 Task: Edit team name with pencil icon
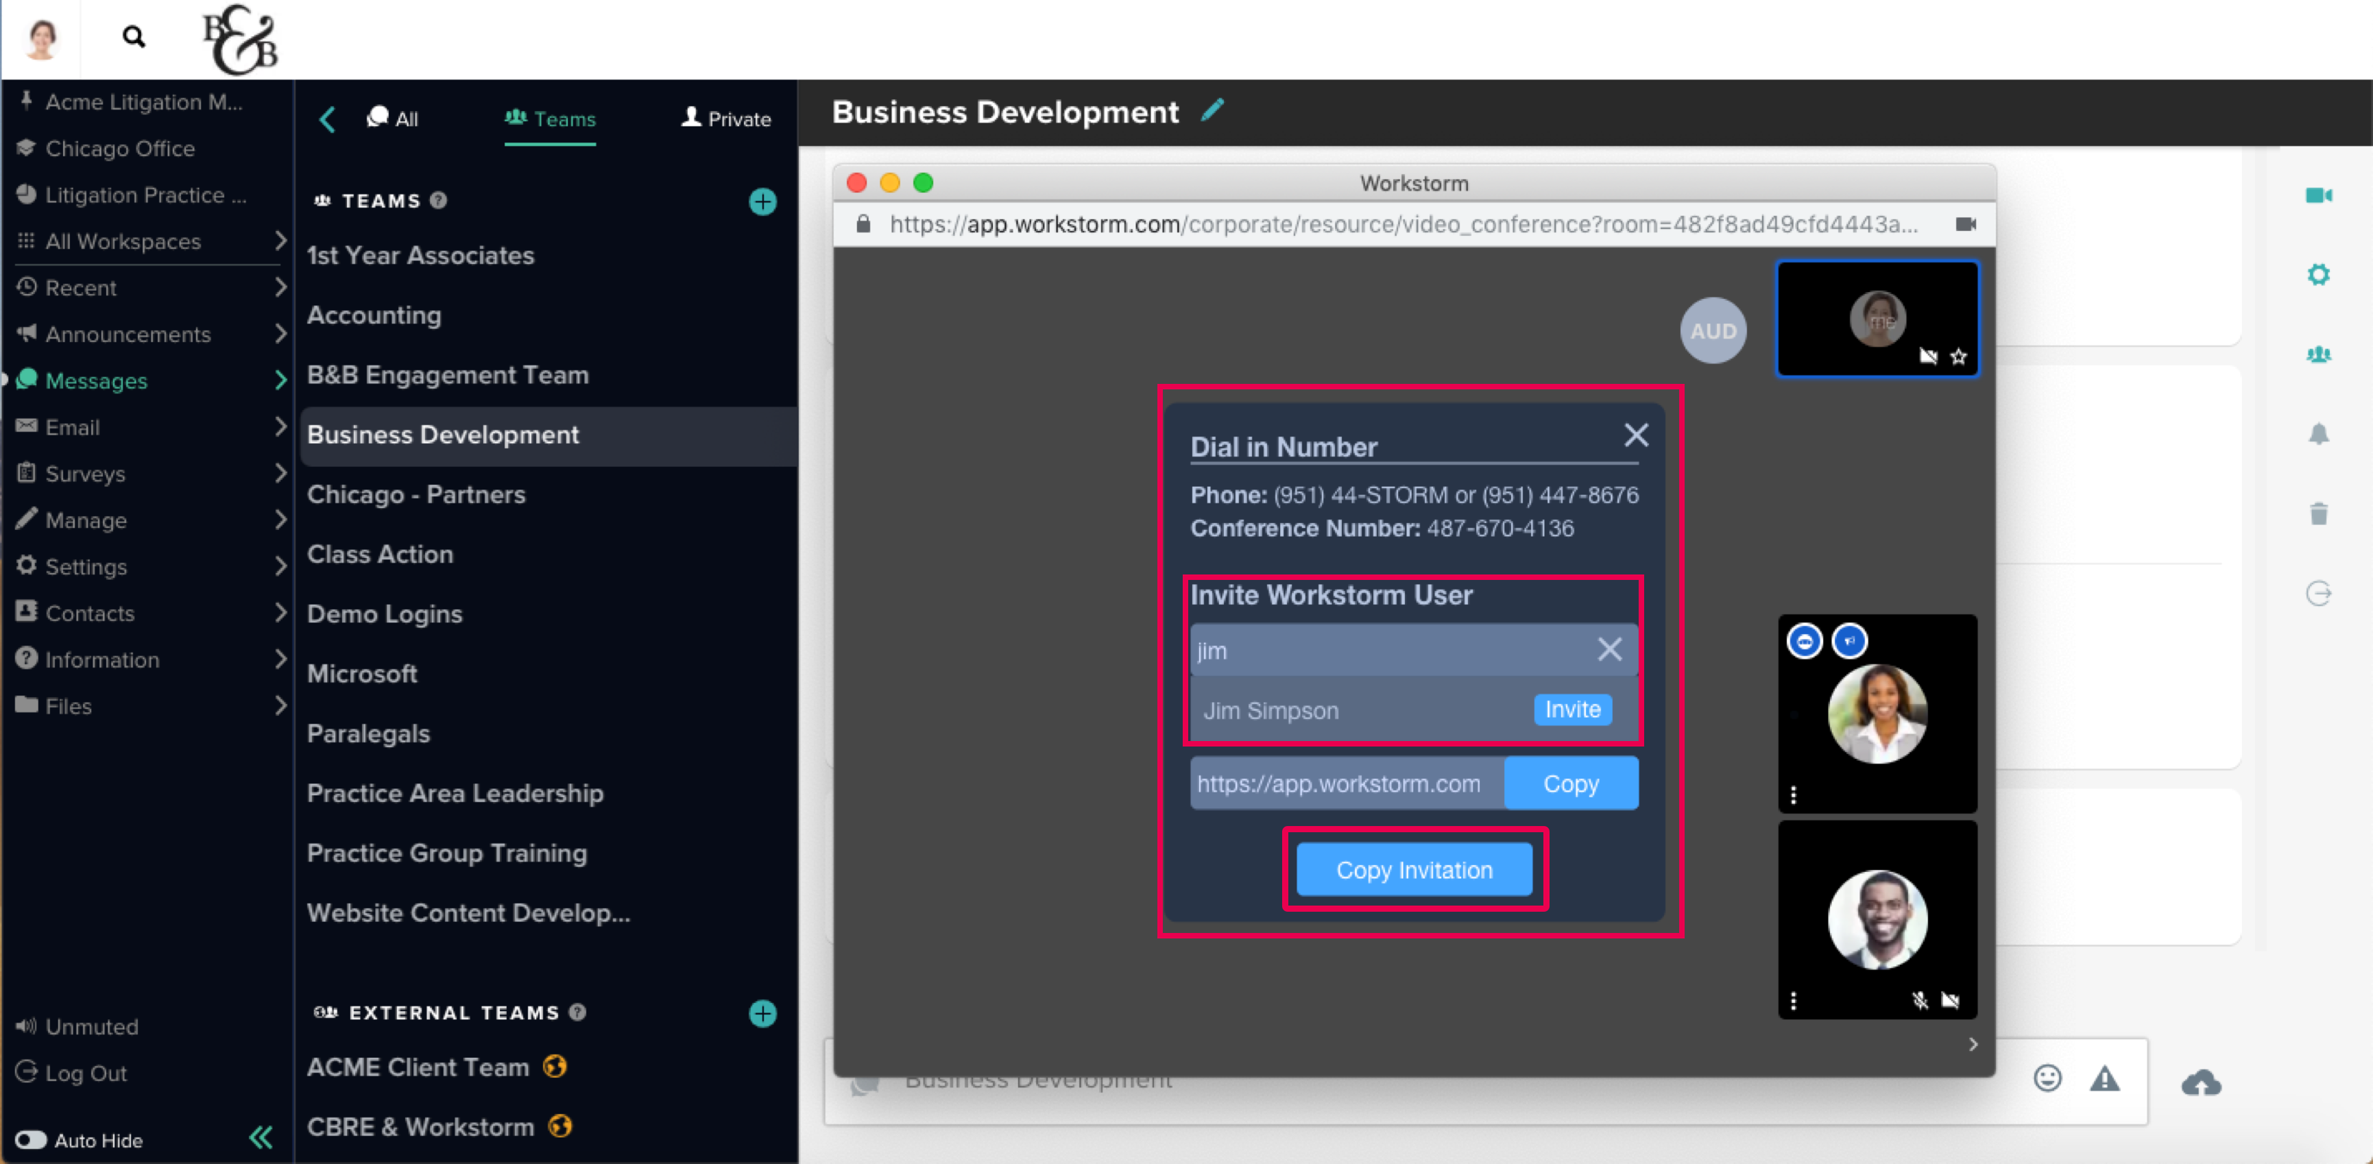[1212, 110]
